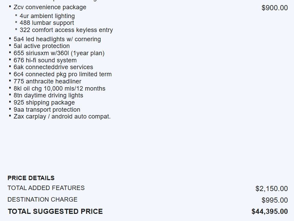Click the PRICE DETAILS heading
This screenshot has width=294, height=221.
point(31,178)
